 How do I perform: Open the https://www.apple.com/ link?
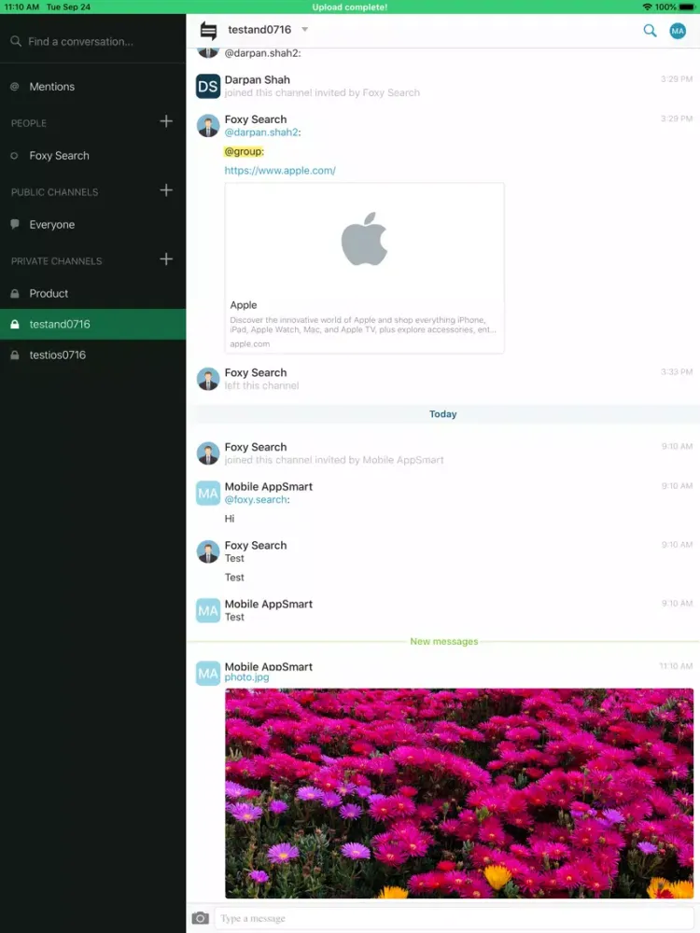[x=280, y=171]
